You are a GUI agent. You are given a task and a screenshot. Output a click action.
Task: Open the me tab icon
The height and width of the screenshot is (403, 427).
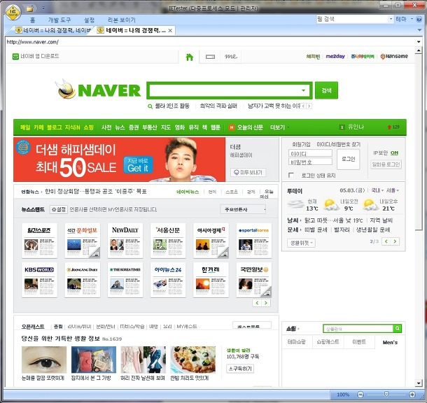(231, 57)
